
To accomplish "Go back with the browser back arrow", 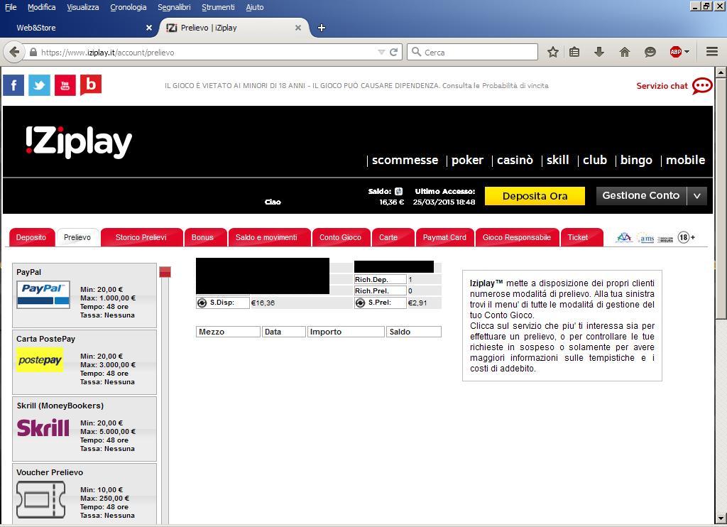I will tap(14, 52).
